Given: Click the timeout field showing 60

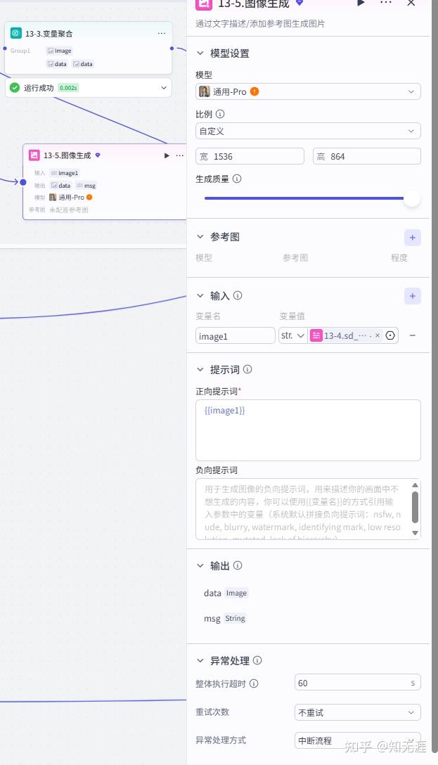Looking at the screenshot, I should (x=357, y=683).
